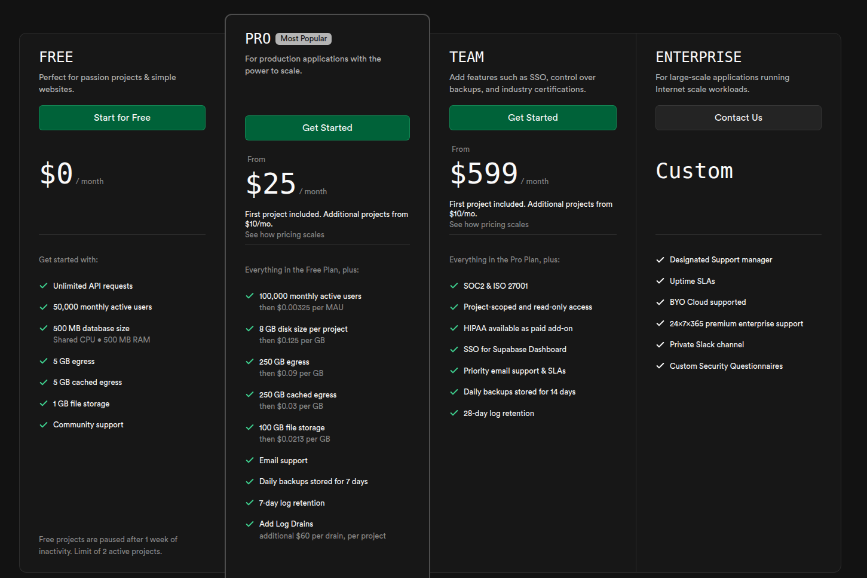Click checkmark beside 250 GB cached egress
867x578 pixels.
point(250,394)
